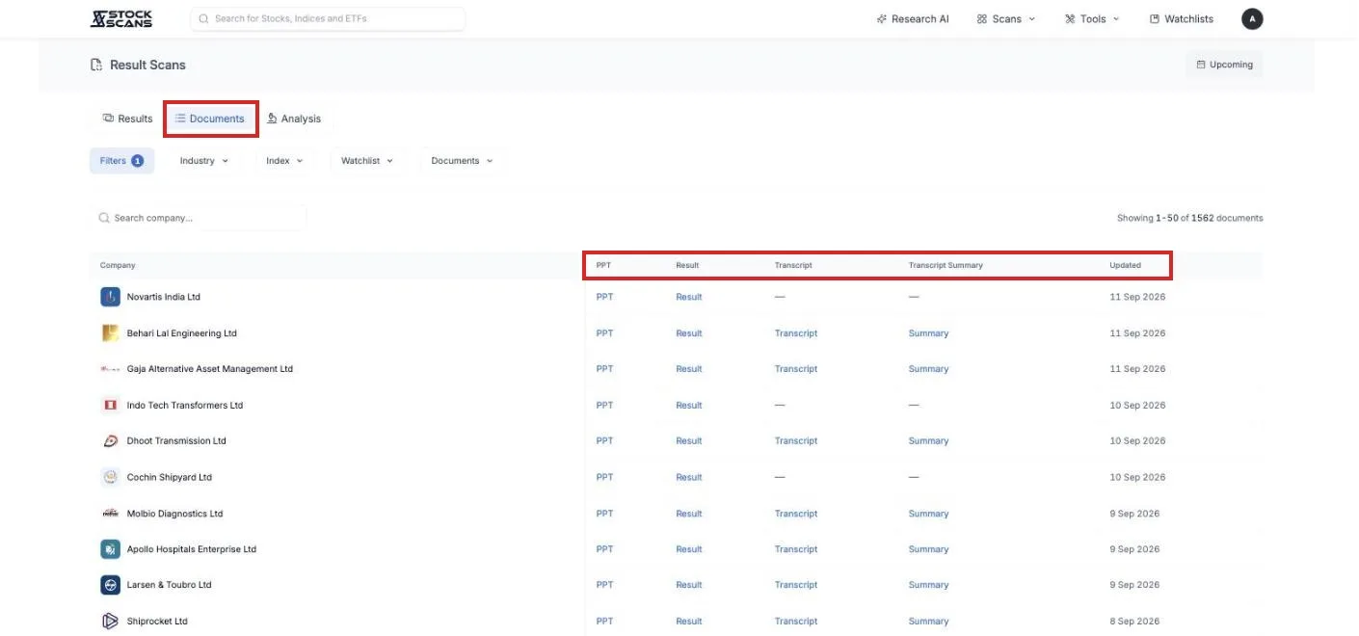Open the Tools dropdown menu
The height and width of the screenshot is (636, 1359).
[1092, 18]
